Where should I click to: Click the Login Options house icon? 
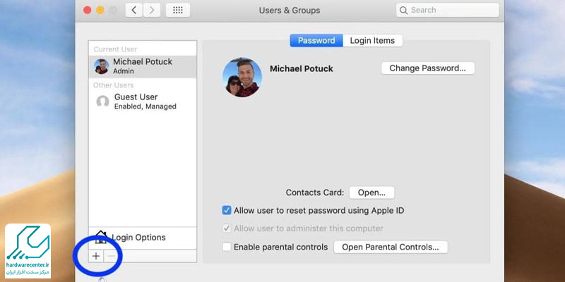pyautogui.click(x=100, y=237)
